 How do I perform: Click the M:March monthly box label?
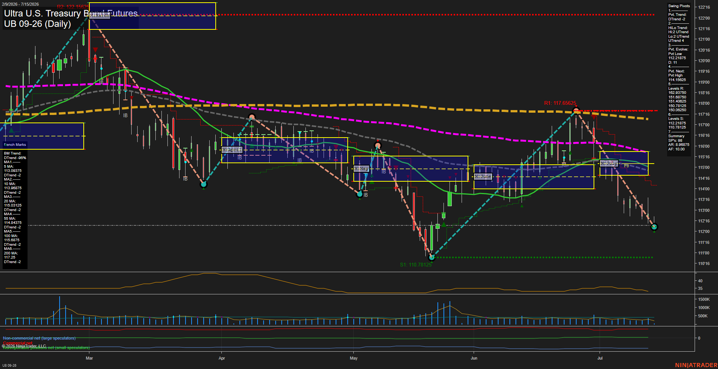click(x=100, y=15)
